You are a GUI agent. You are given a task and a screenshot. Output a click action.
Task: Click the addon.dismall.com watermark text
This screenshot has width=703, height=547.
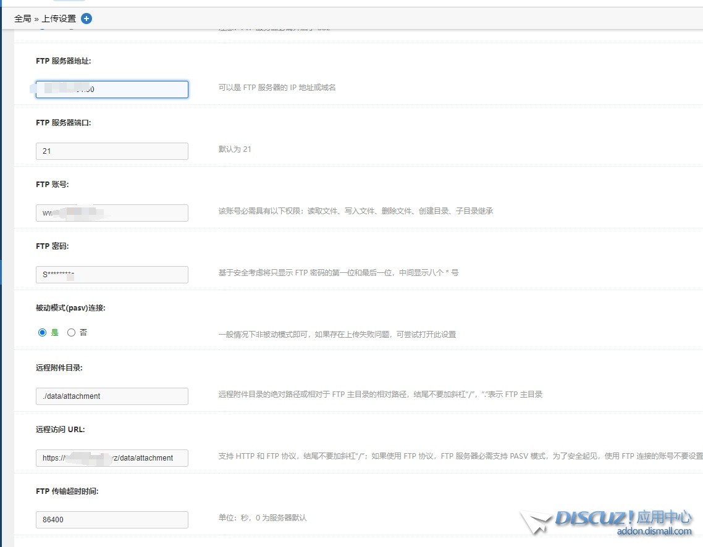(x=654, y=532)
